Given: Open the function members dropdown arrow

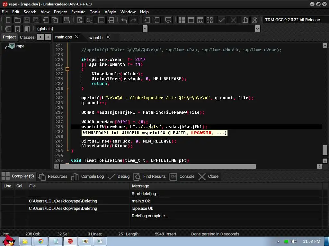Looking at the screenshot, I should [257, 29].
